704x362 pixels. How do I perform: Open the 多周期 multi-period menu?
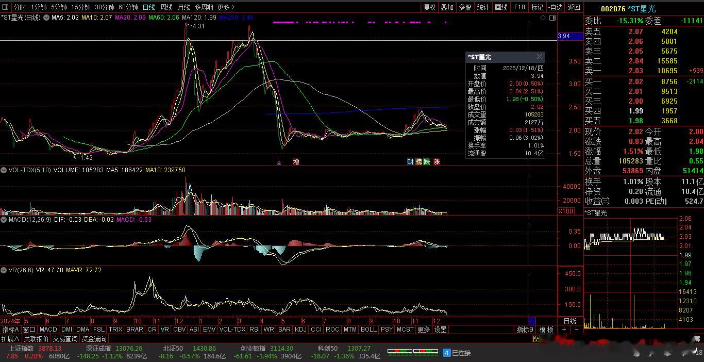tap(204, 7)
